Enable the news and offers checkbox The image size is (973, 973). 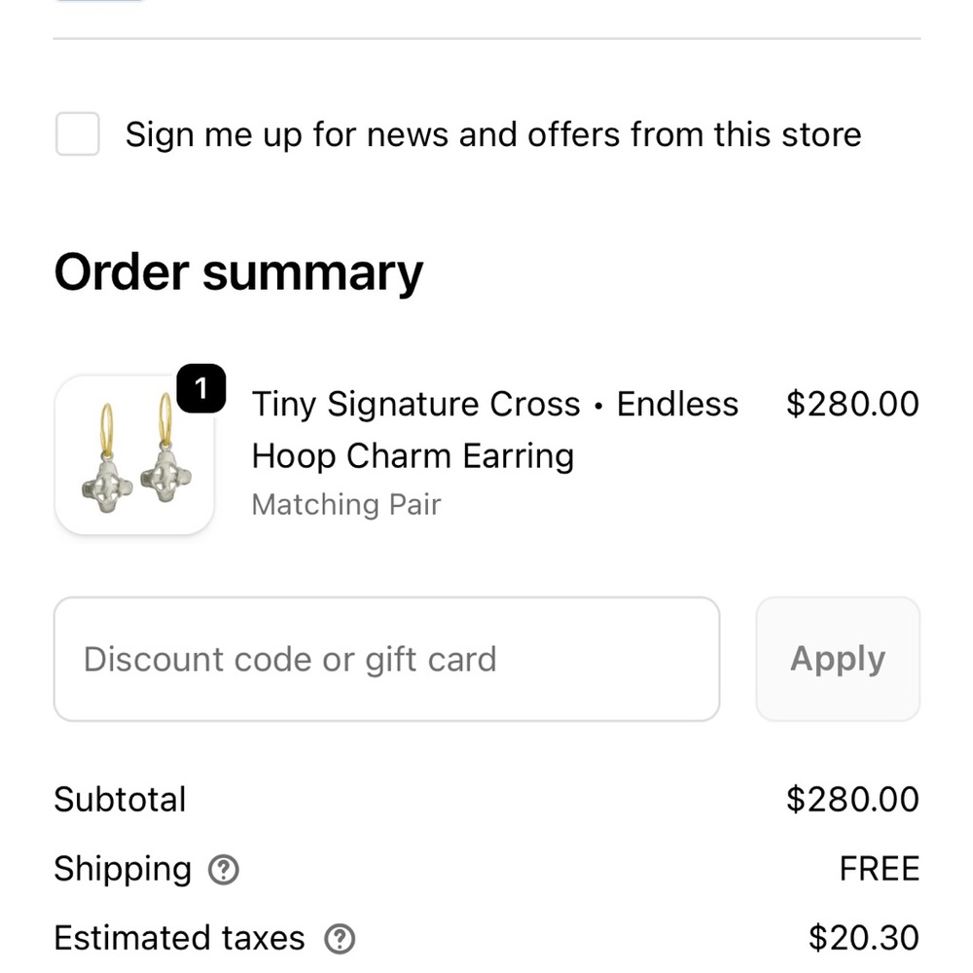[78, 134]
